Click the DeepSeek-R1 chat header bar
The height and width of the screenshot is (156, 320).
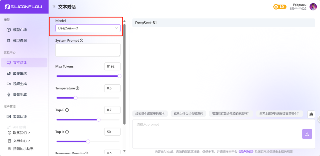tap(224, 22)
